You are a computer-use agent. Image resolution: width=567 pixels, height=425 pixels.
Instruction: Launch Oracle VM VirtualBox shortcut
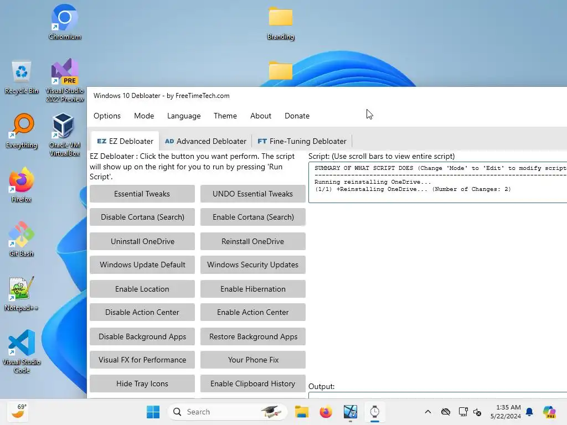pos(64,134)
